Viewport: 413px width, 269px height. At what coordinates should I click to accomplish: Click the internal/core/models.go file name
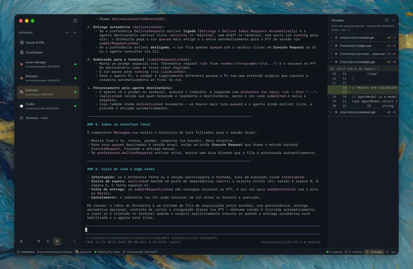[x=357, y=62]
